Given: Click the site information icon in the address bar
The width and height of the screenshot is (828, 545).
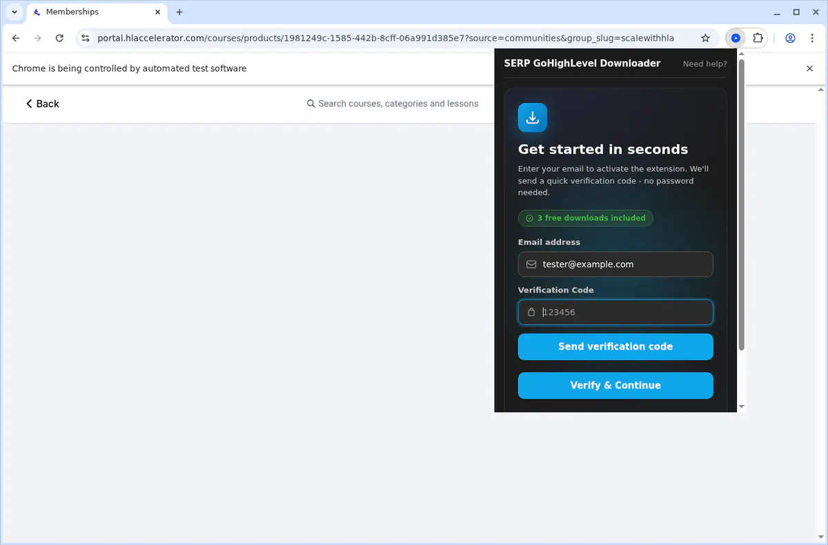Looking at the screenshot, I should tap(84, 38).
